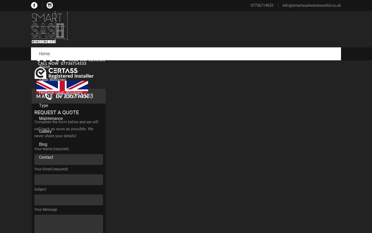Focus the Your Email input field
Screen dimensions: 372x233
(69, 180)
